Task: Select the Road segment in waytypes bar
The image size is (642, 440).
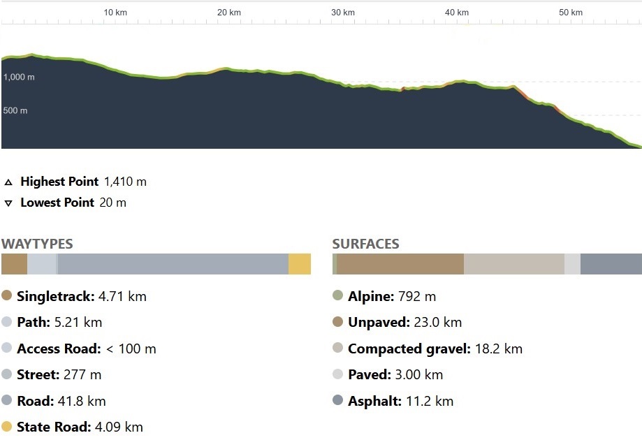Action: pyautogui.click(x=173, y=264)
